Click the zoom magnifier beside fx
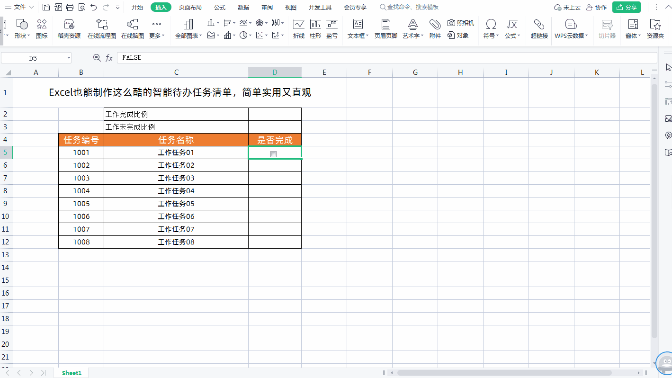The width and height of the screenshot is (672, 378). [x=97, y=58]
